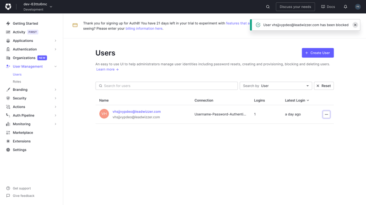Image resolution: width=366 pixels, height=205 pixels.
Task: Collapse the User Management chevron
Action: coord(55,66)
